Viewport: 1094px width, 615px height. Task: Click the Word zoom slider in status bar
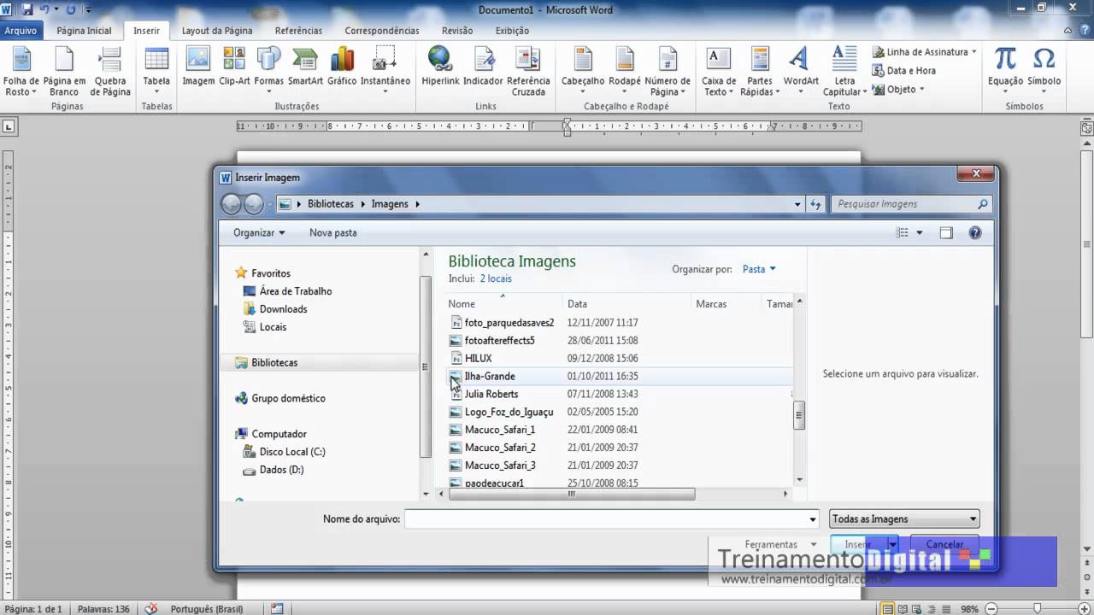[1038, 609]
